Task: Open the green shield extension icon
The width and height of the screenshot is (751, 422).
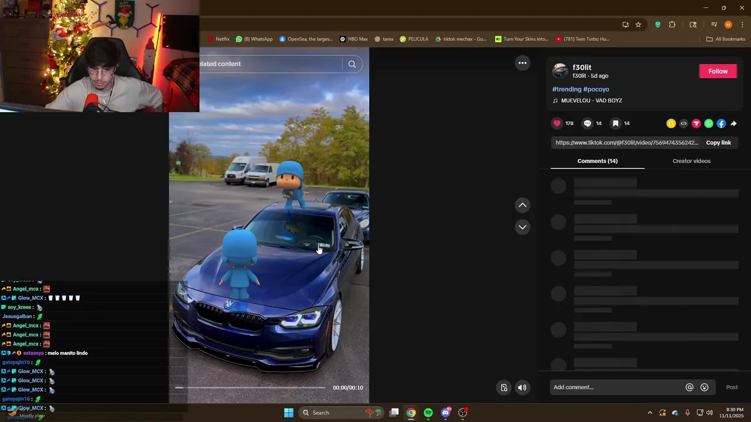Action: coord(658,25)
